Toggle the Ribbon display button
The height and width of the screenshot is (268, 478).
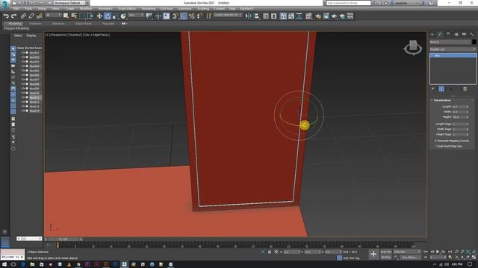284,16
